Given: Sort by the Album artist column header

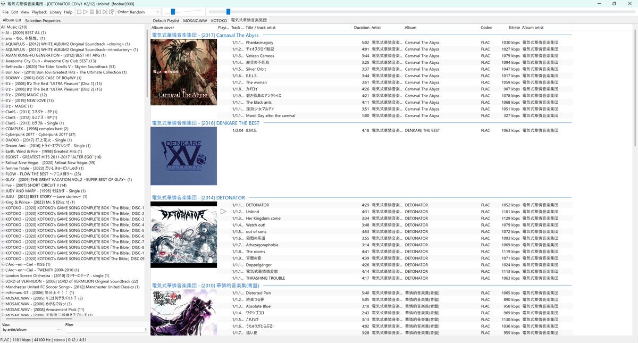Looking at the screenshot, I should click(533, 27).
